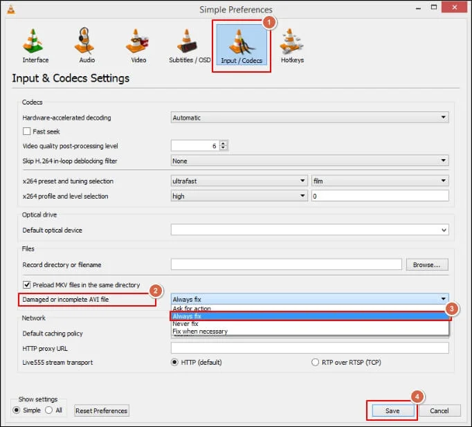Open the Audio preferences category
The width and height of the screenshot is (472, 427).
pos(87,46)
